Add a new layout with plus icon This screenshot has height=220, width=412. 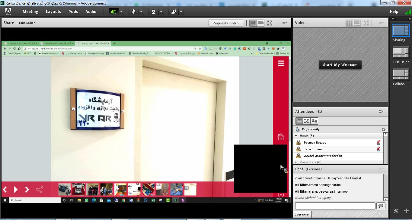click(406, 211)
